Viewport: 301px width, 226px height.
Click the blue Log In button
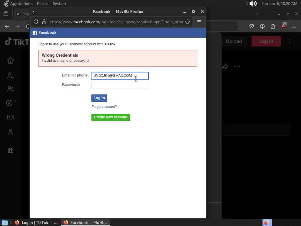coord(99,98)
